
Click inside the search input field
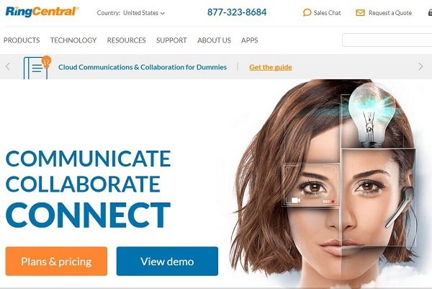(x=387, y=40)
